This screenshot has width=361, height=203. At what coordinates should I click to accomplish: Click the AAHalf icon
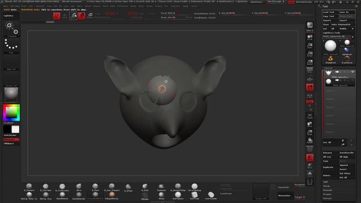(310, 62)
